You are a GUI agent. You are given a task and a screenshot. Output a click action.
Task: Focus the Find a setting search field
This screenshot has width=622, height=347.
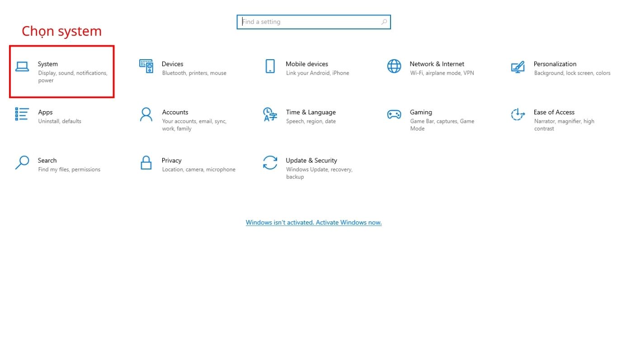(314, 22)
